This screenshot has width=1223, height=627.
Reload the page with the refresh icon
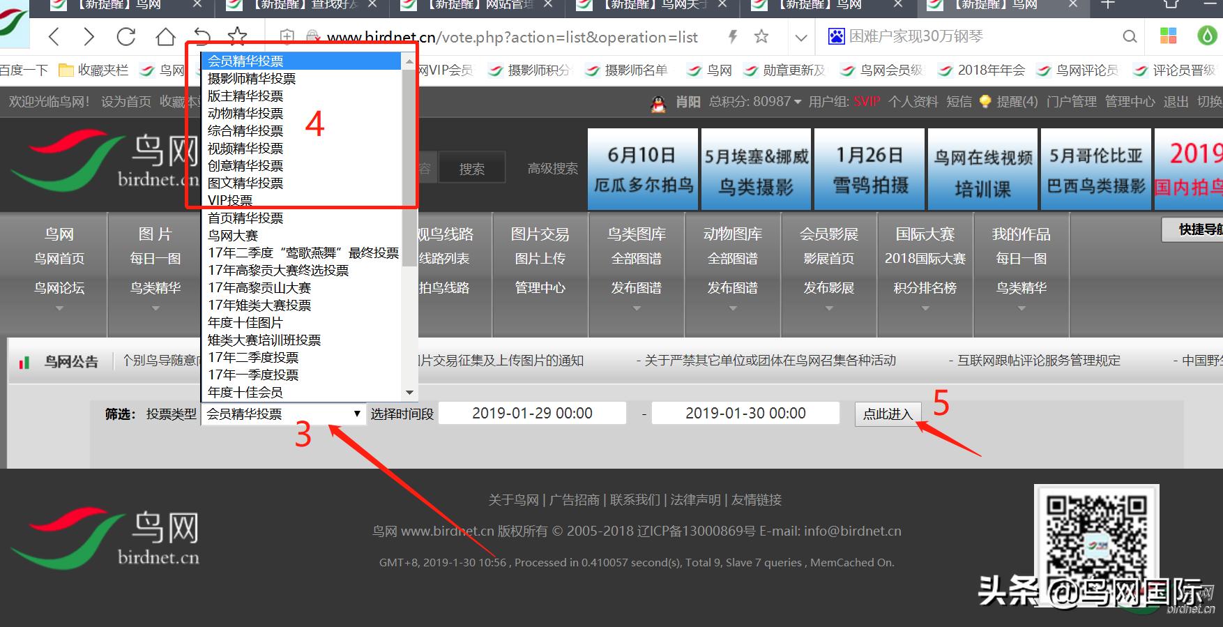tap(126, 36)
